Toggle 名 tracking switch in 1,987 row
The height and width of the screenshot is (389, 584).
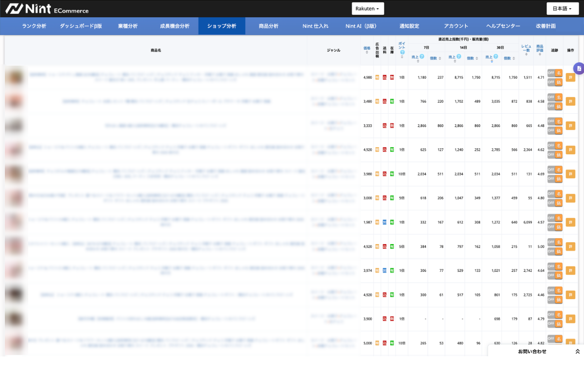[x=555, y=217]
